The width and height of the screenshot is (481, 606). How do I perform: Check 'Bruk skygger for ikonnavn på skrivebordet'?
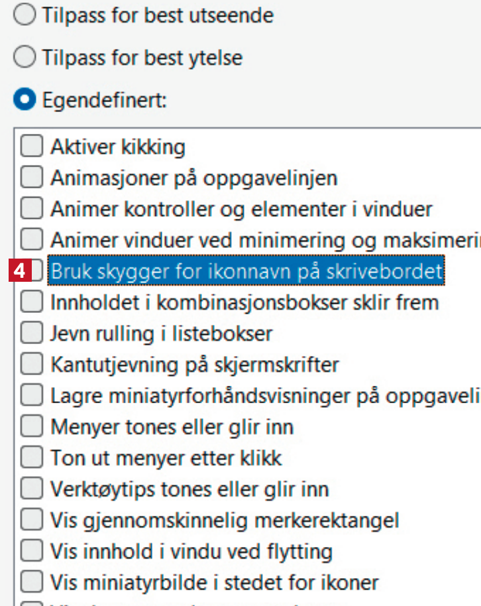(38, 271)
